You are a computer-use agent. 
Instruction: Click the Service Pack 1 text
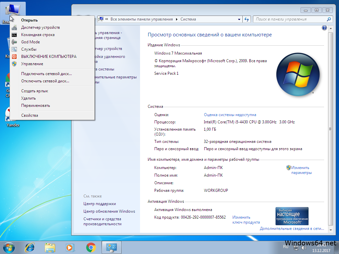click(166, 73)
